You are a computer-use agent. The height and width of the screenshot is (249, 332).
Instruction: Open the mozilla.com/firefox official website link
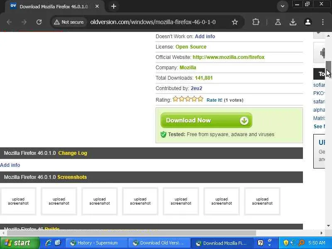click(229, 57)
